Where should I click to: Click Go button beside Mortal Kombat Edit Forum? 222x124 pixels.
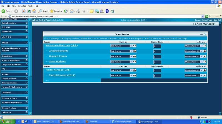point(134,70)
